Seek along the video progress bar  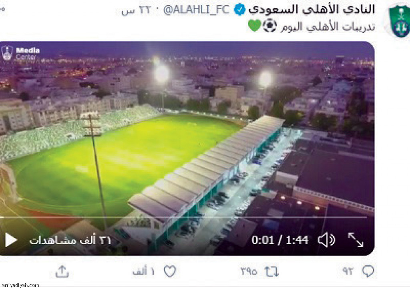click(x=183, y=217)
